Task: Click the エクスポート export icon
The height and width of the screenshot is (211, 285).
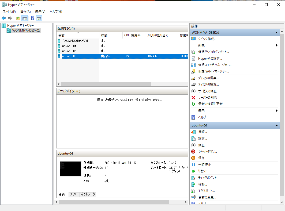Action: (x=193, y=191)
